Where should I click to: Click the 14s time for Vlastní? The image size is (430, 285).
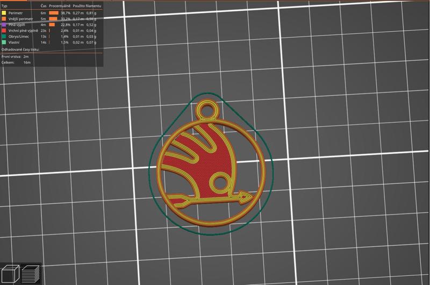(44, 42)
